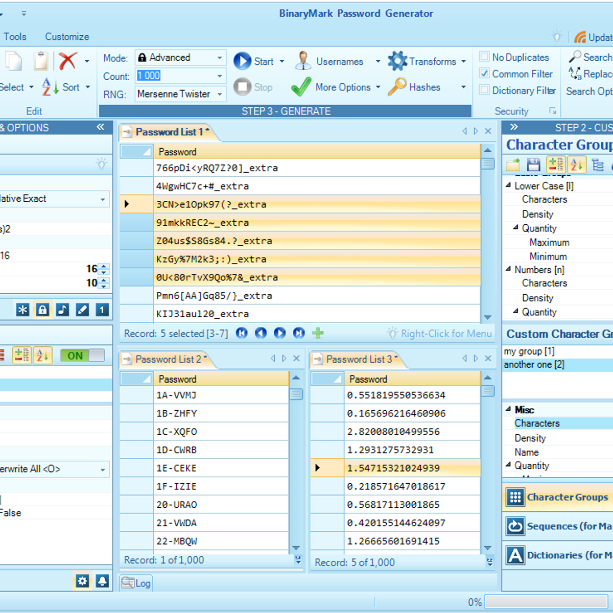Open the Usernames tool icon
Viewport: 613px width, 613px height.
click(303, 61)
